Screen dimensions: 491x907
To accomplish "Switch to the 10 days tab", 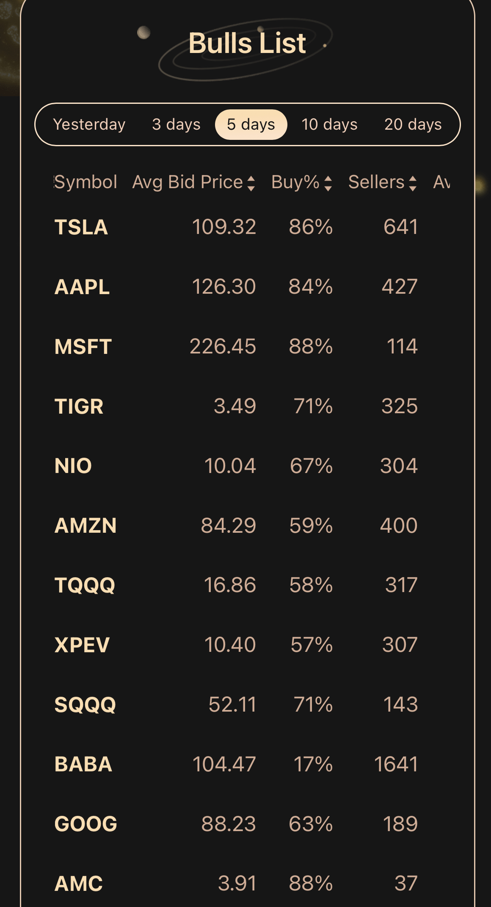I will tap(329, 124).
